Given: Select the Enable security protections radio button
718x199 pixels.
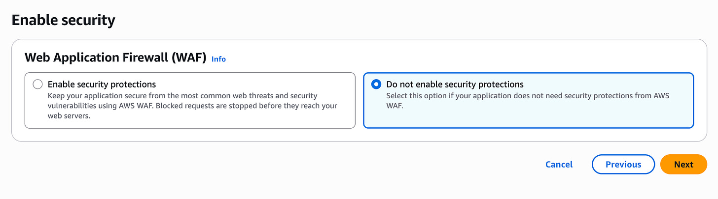Looking at the screenshot, I should pos(37,85).
